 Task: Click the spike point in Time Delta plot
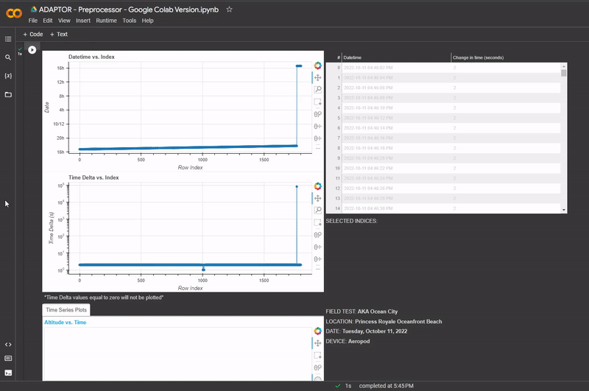pos(297,186)
